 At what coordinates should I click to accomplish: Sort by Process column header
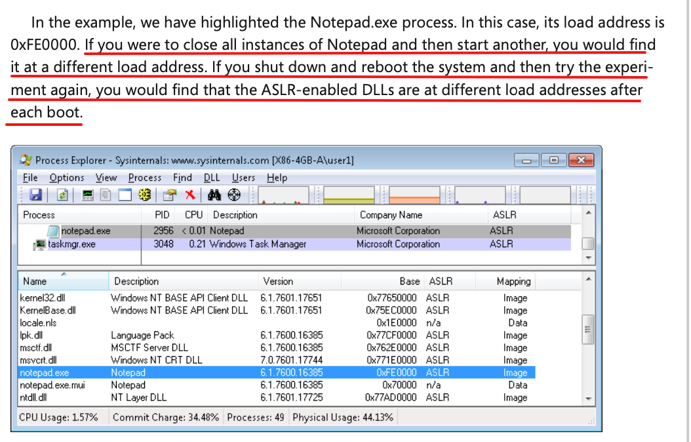(79, 215)
